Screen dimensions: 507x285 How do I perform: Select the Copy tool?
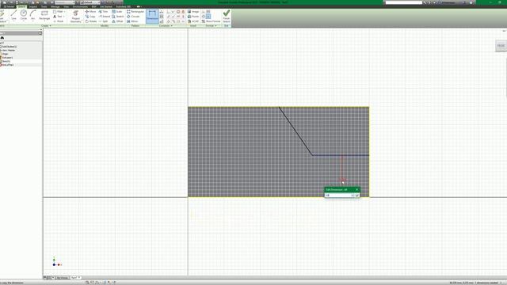90,17
